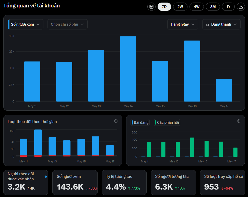Image resolution: width=248 pixels, height=197 pixels.
Task: Click bar chart icon beside Dạng thanh
Action: pos(207,24)
